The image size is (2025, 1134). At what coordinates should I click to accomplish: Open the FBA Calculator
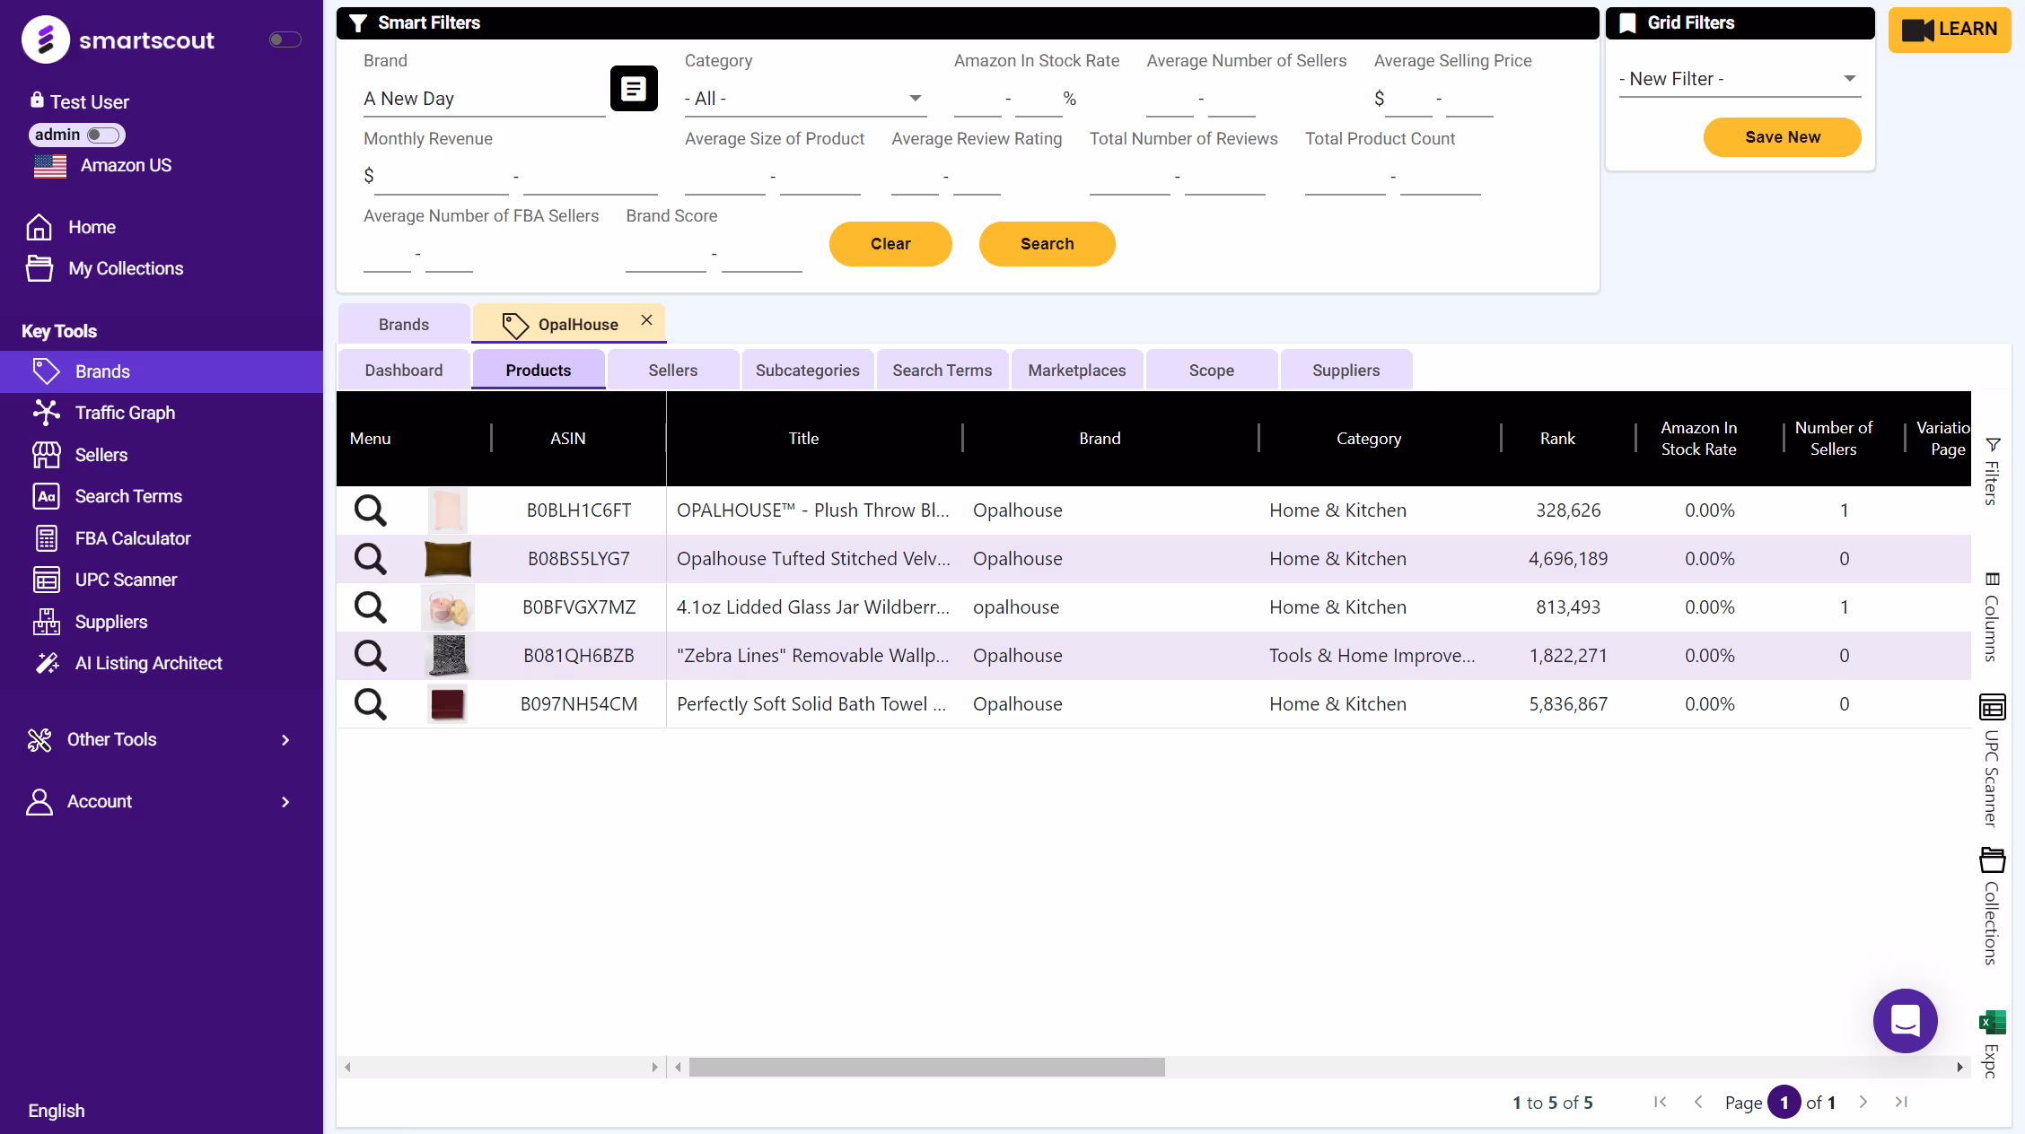pyautogui.click(x=132, y=538)
